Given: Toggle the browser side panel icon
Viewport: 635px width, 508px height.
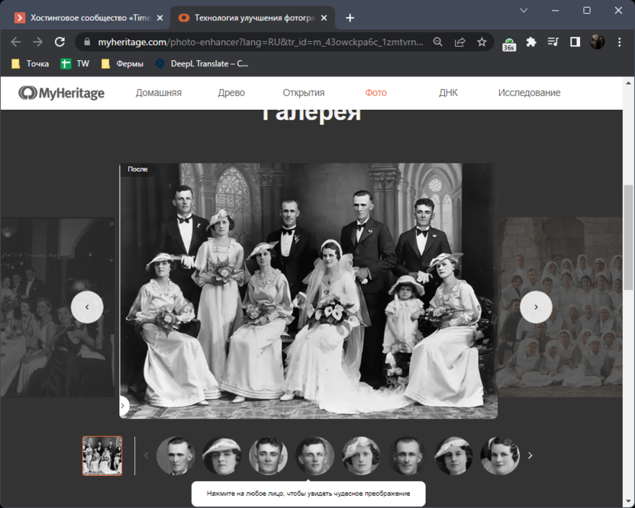Looking at the screenshot, I should [x=575, y=42].
